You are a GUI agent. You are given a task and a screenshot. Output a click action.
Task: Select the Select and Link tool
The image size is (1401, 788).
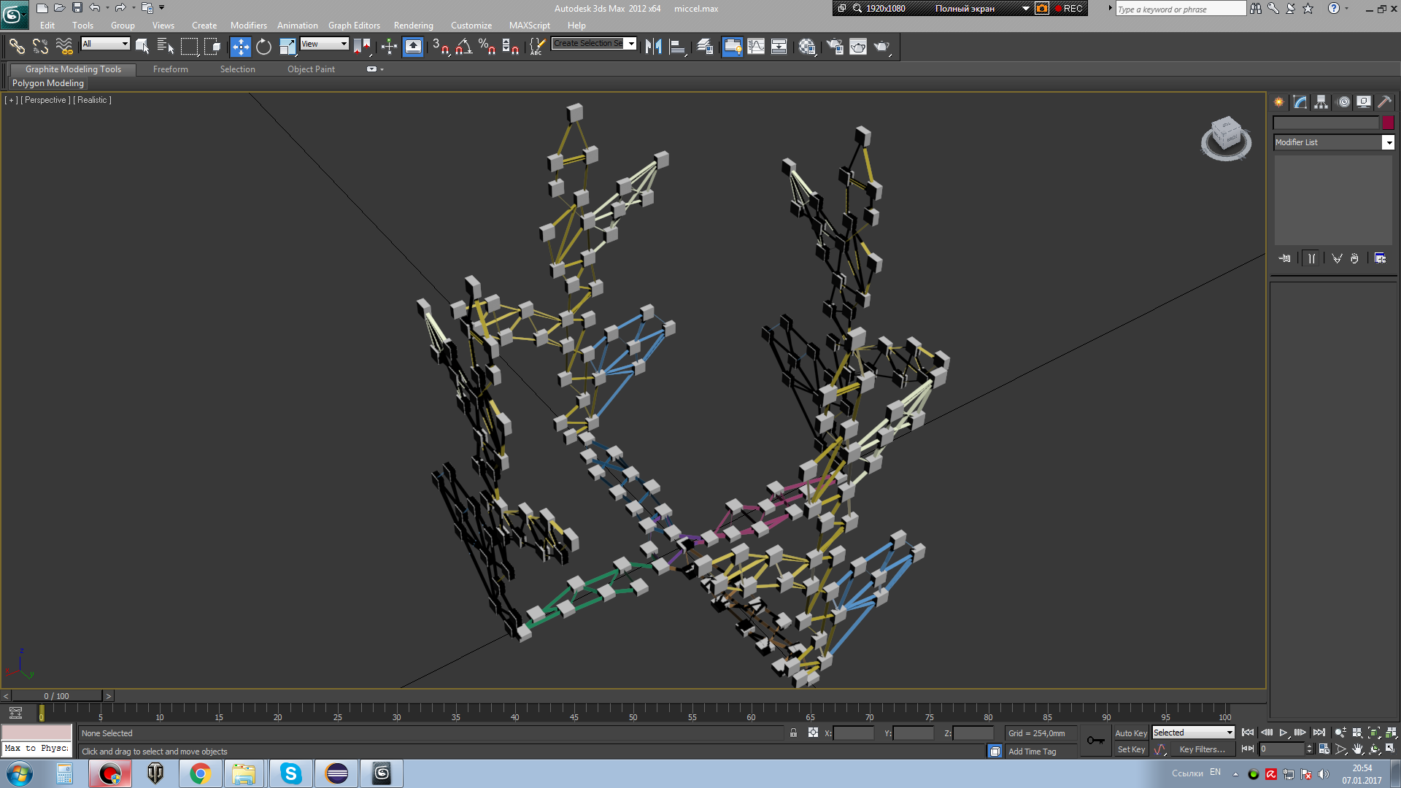click(x=16, y=47)
